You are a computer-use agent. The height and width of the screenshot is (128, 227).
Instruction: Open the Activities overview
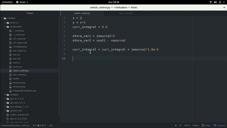[7, 2]
